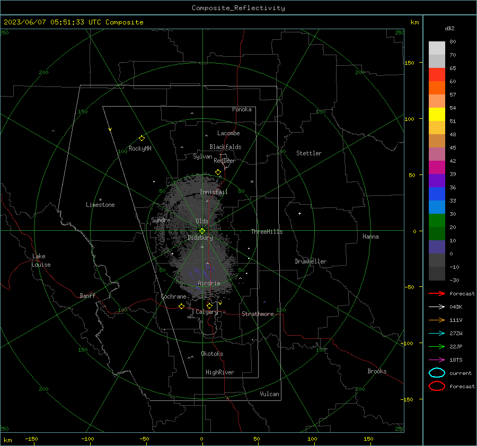Image resolution: width=477 pixels, height=446 pixels.
Task: Click the Hanna label
Action: 370,237
